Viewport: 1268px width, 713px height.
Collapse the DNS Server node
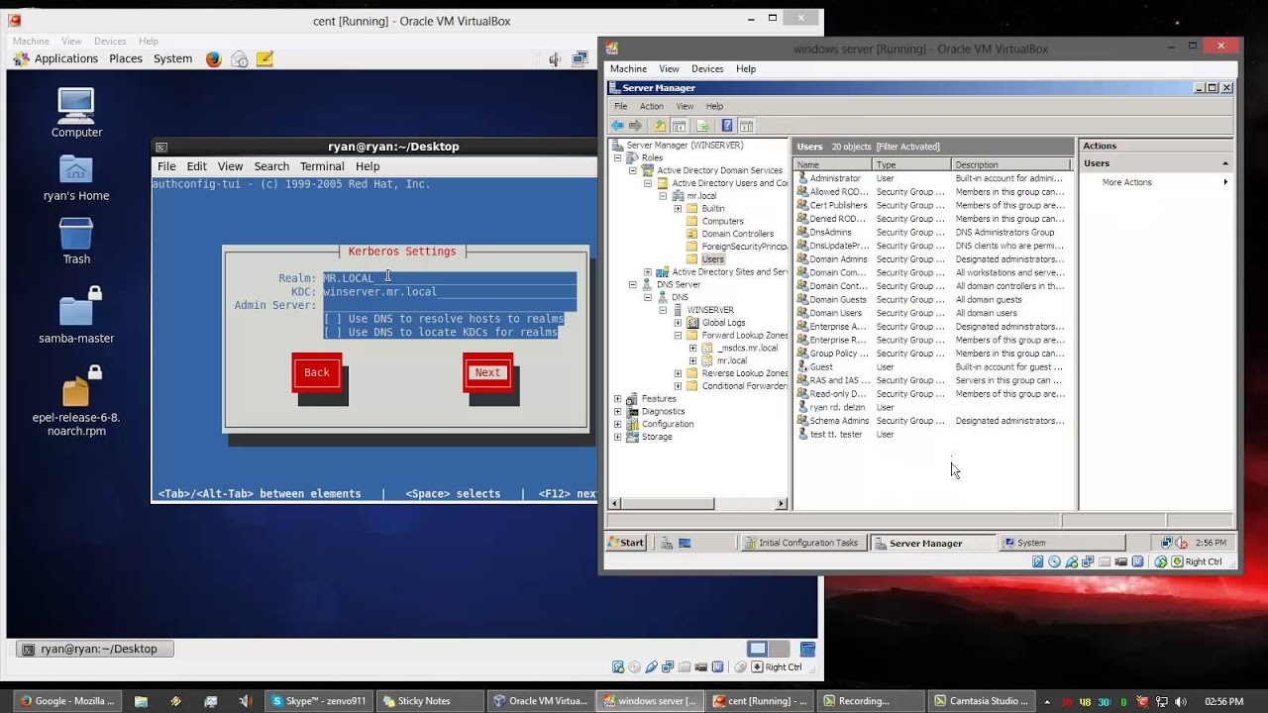[x=632, y=285]
